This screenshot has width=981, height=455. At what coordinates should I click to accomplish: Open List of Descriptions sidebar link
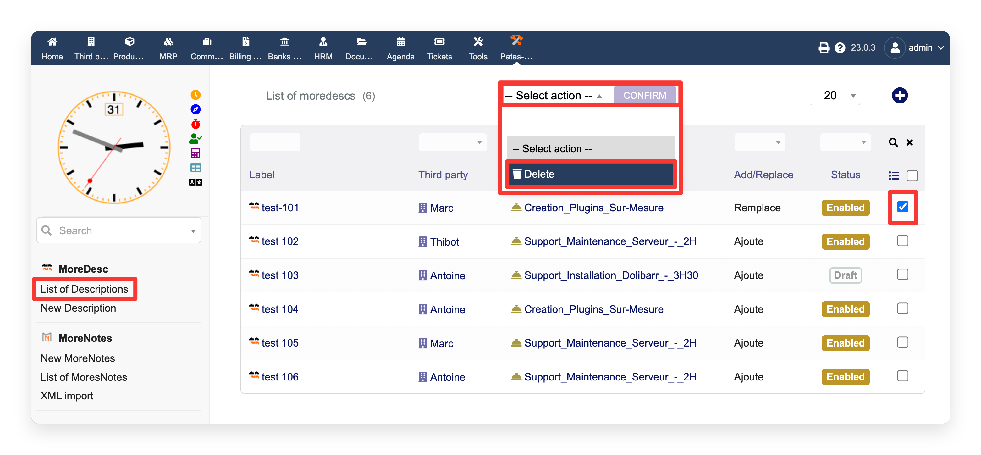[84, 289]
